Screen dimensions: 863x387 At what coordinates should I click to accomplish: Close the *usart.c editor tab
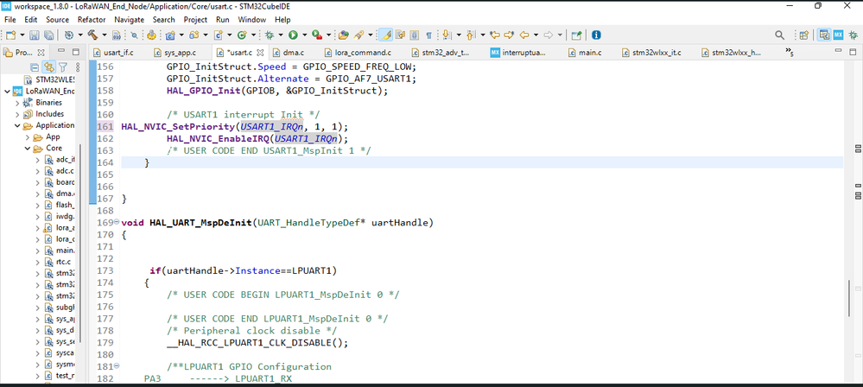260,53
